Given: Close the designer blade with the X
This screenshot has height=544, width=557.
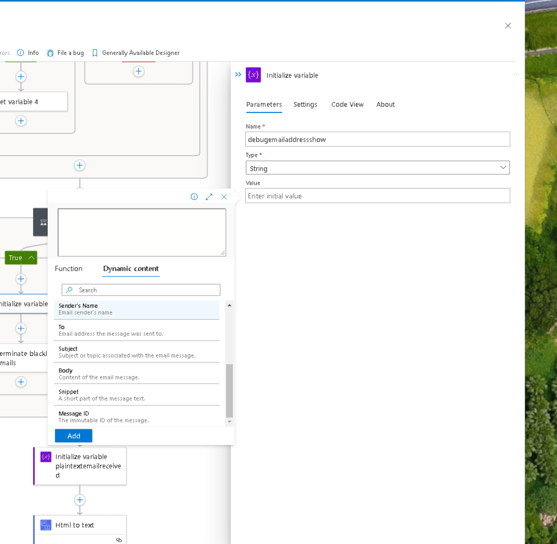Looking at the screenshot, I should [508, 26].
